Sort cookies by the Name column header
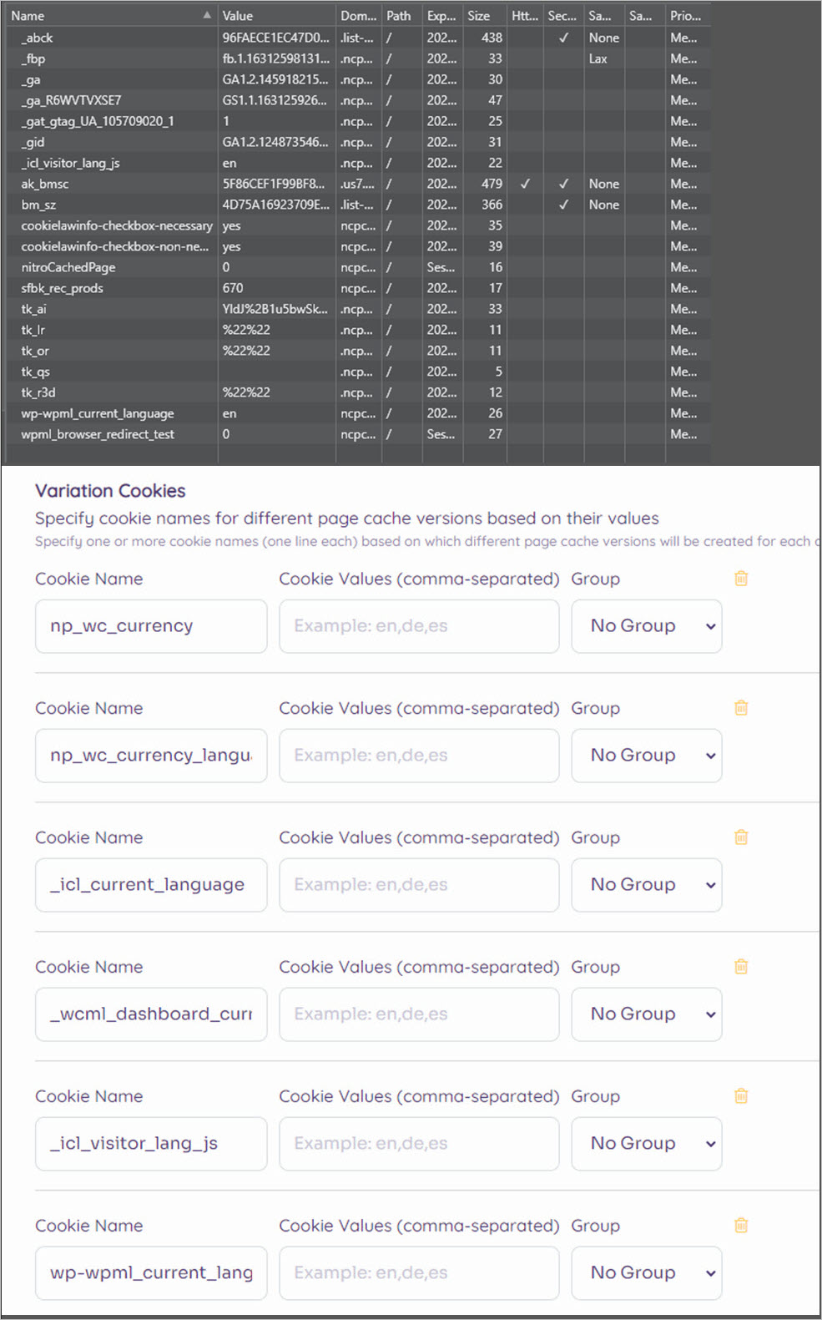Image resolution: width=822 pixels, height=1320 pixels. (111, 16)
